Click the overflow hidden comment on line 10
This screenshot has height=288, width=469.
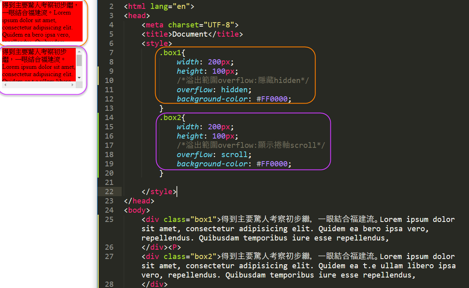click(x=243, y=81)
